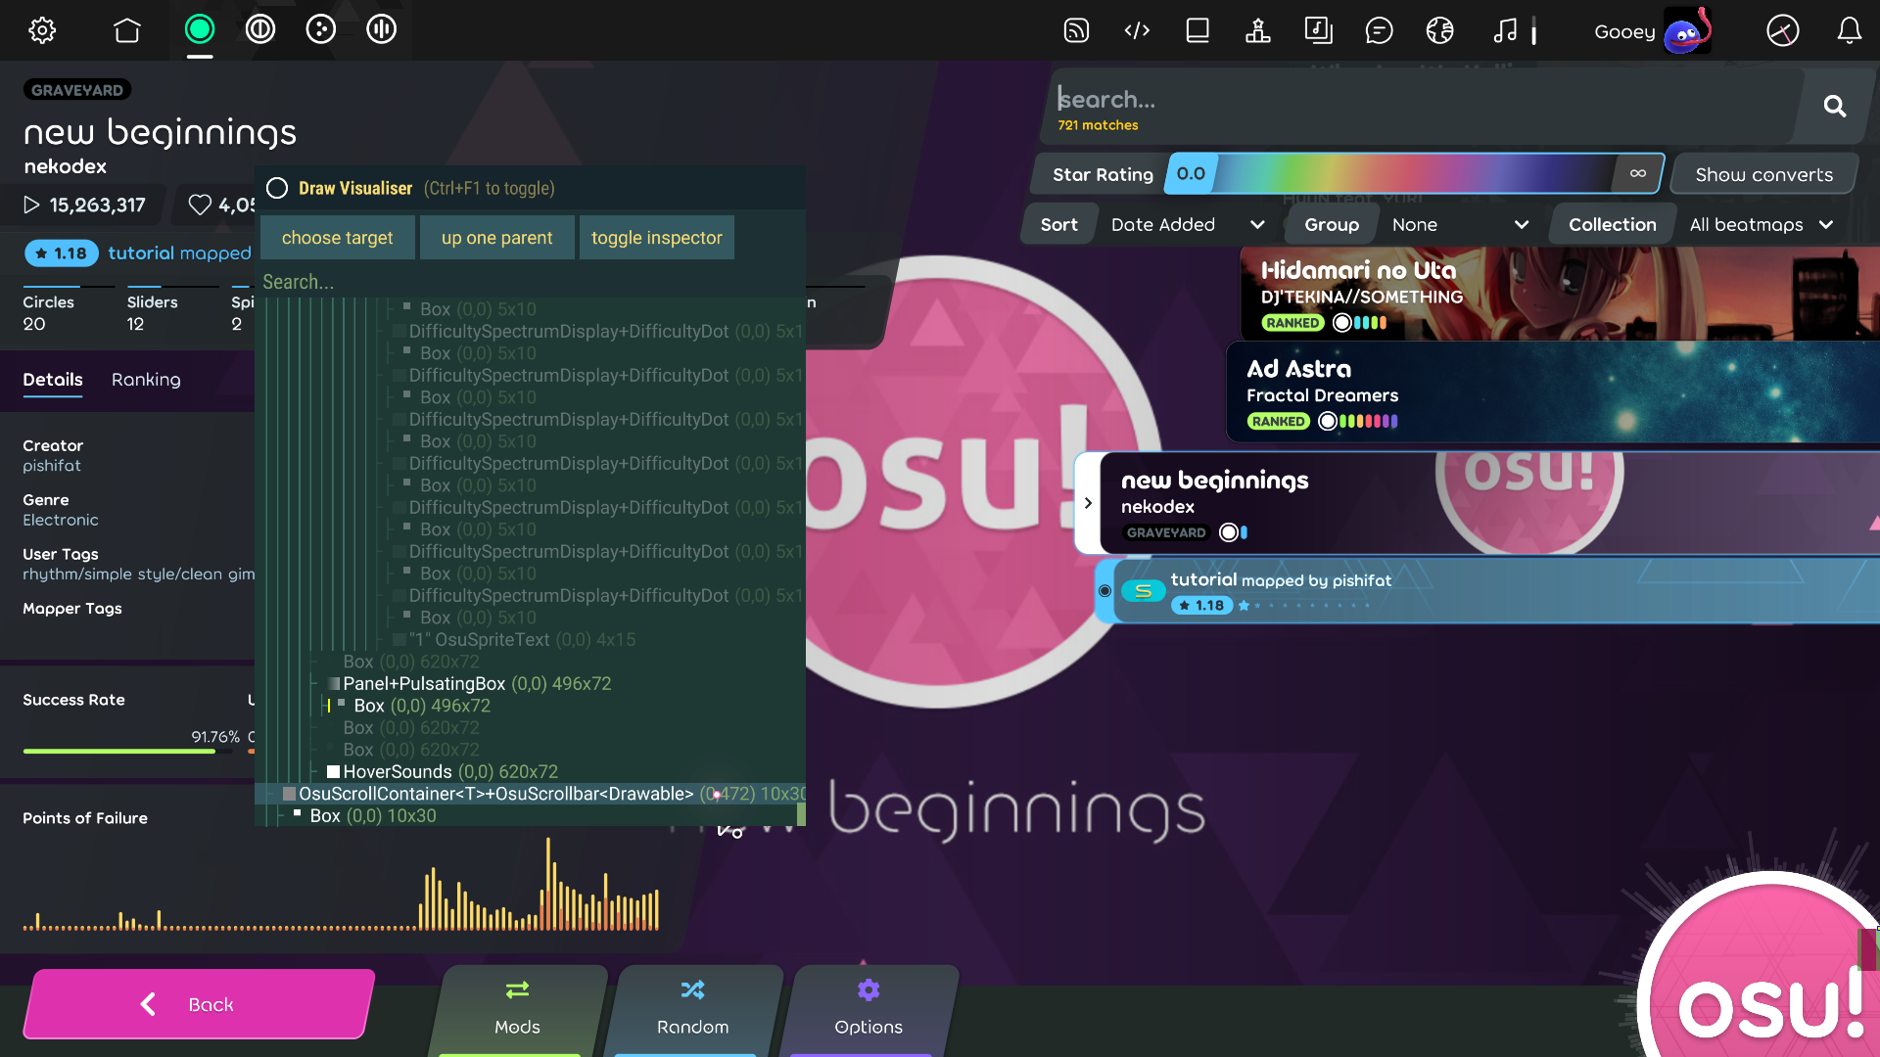
Task: Open rankings podium icon
Action: pyautogui.click(x=1258, y=30)
